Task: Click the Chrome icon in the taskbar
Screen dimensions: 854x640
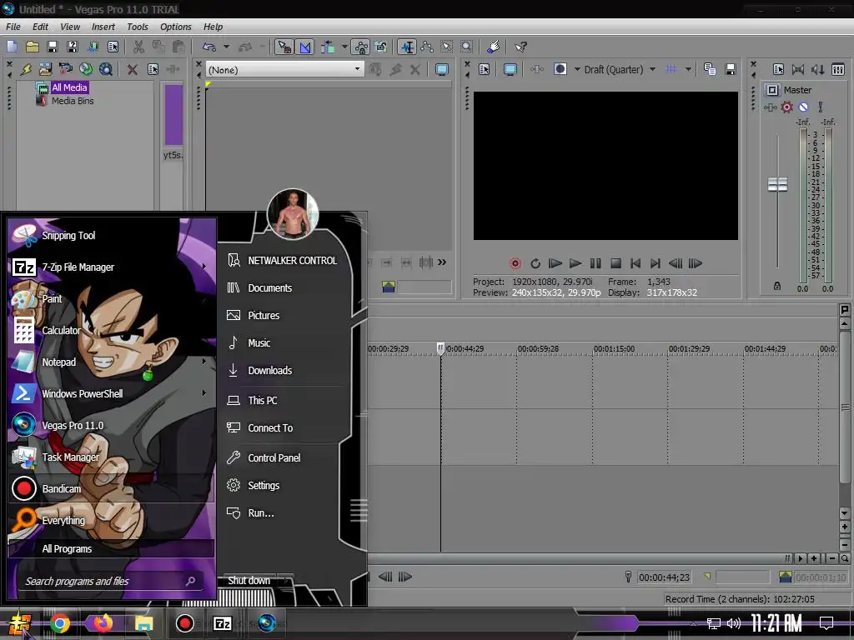Action: (60, 623)
